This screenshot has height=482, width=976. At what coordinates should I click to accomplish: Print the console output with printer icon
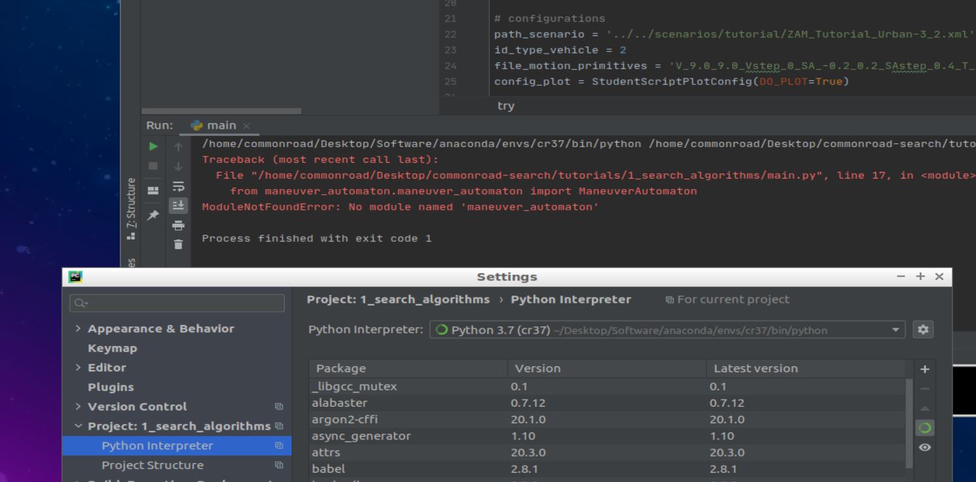[x=178, y=226]
